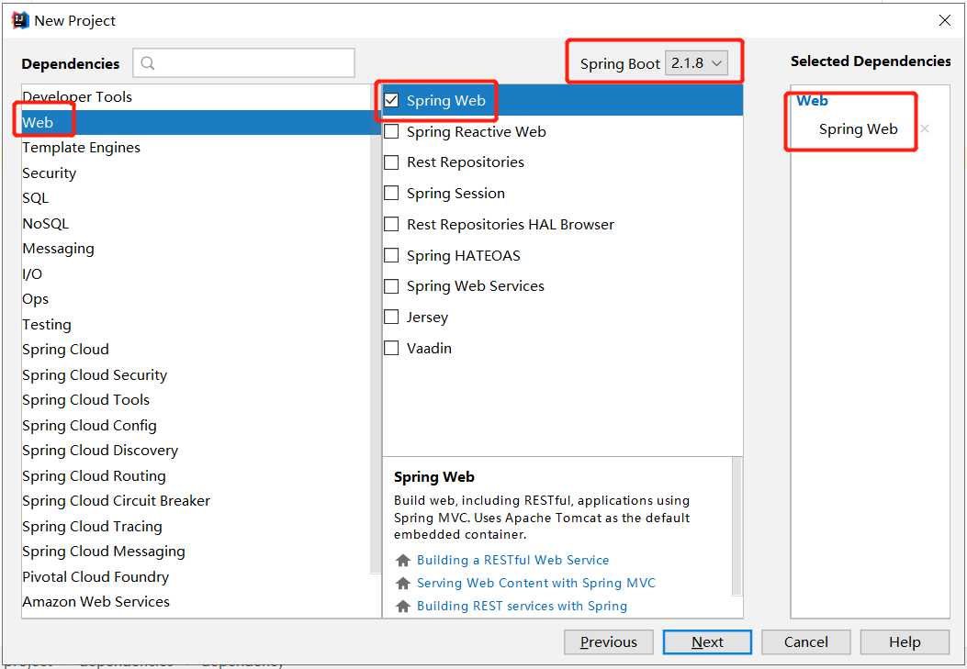This screenshot has height=669, width=967.
Task: Click home icon beside Serving Web Content with Spring MVC
Action: point(403,583)
